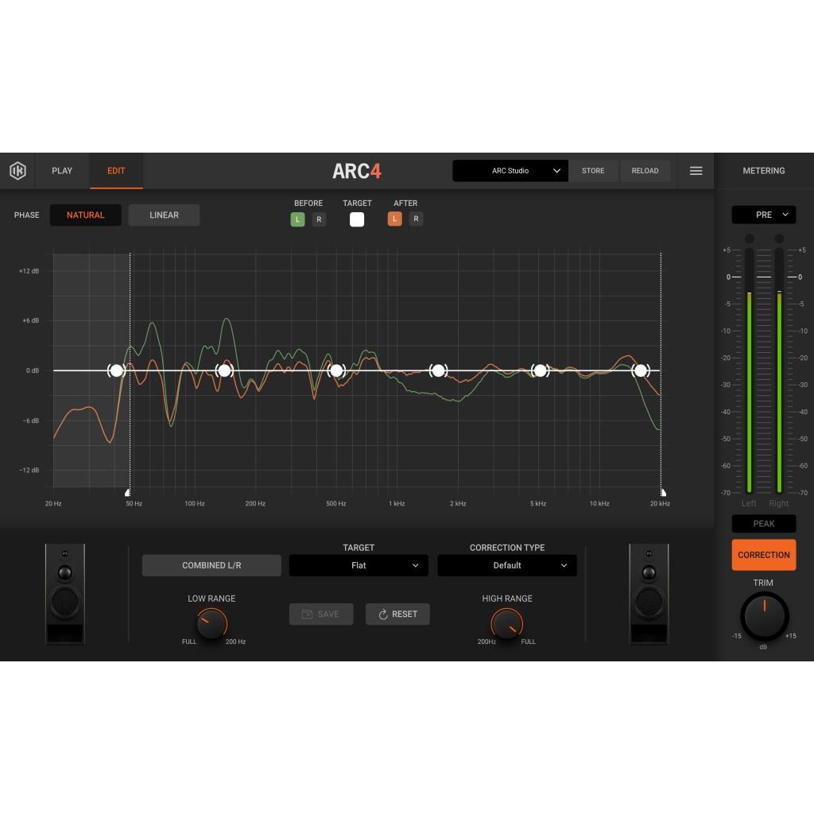The height and width of the screenshot is (814, 814).
Task: Click the low frequency range marker at 50 Hz
Action: pyautogui.click(x=129, y=493)
